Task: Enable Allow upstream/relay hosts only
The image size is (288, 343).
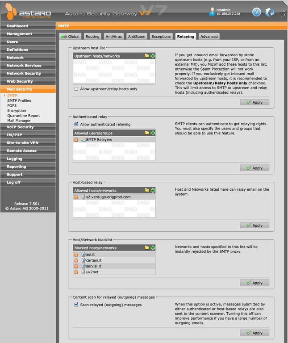Action: pyautogui.click(x=76, y=89)
